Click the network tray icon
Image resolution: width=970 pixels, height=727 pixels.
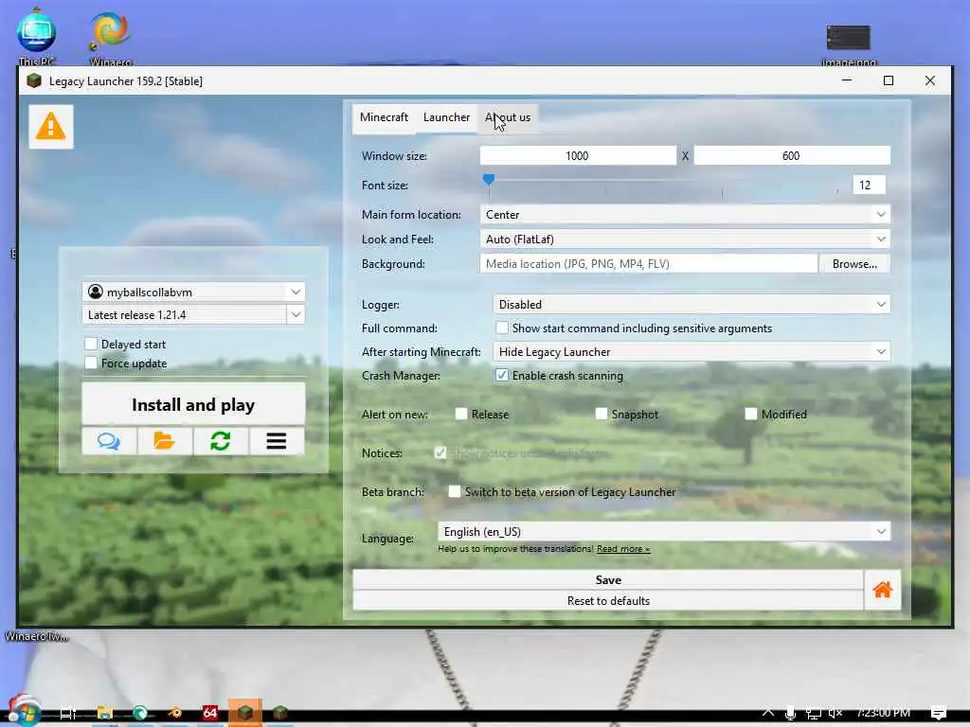(x=813, y=713)
